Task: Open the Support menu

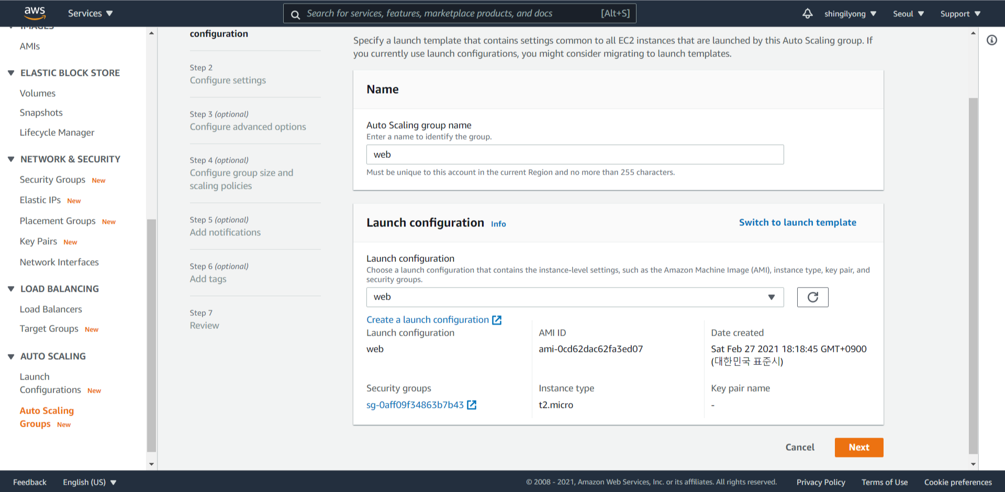Action: (x=960, y=14)
